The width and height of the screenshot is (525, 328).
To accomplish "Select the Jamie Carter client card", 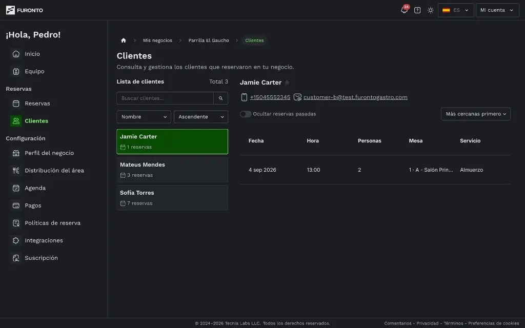I will (x=172, y=141).
